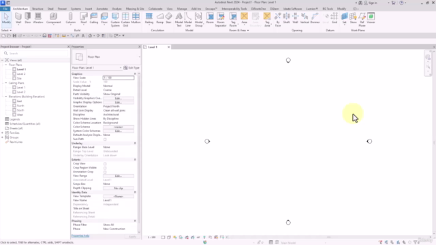Open the Set work plane tool

click(344, 18)
